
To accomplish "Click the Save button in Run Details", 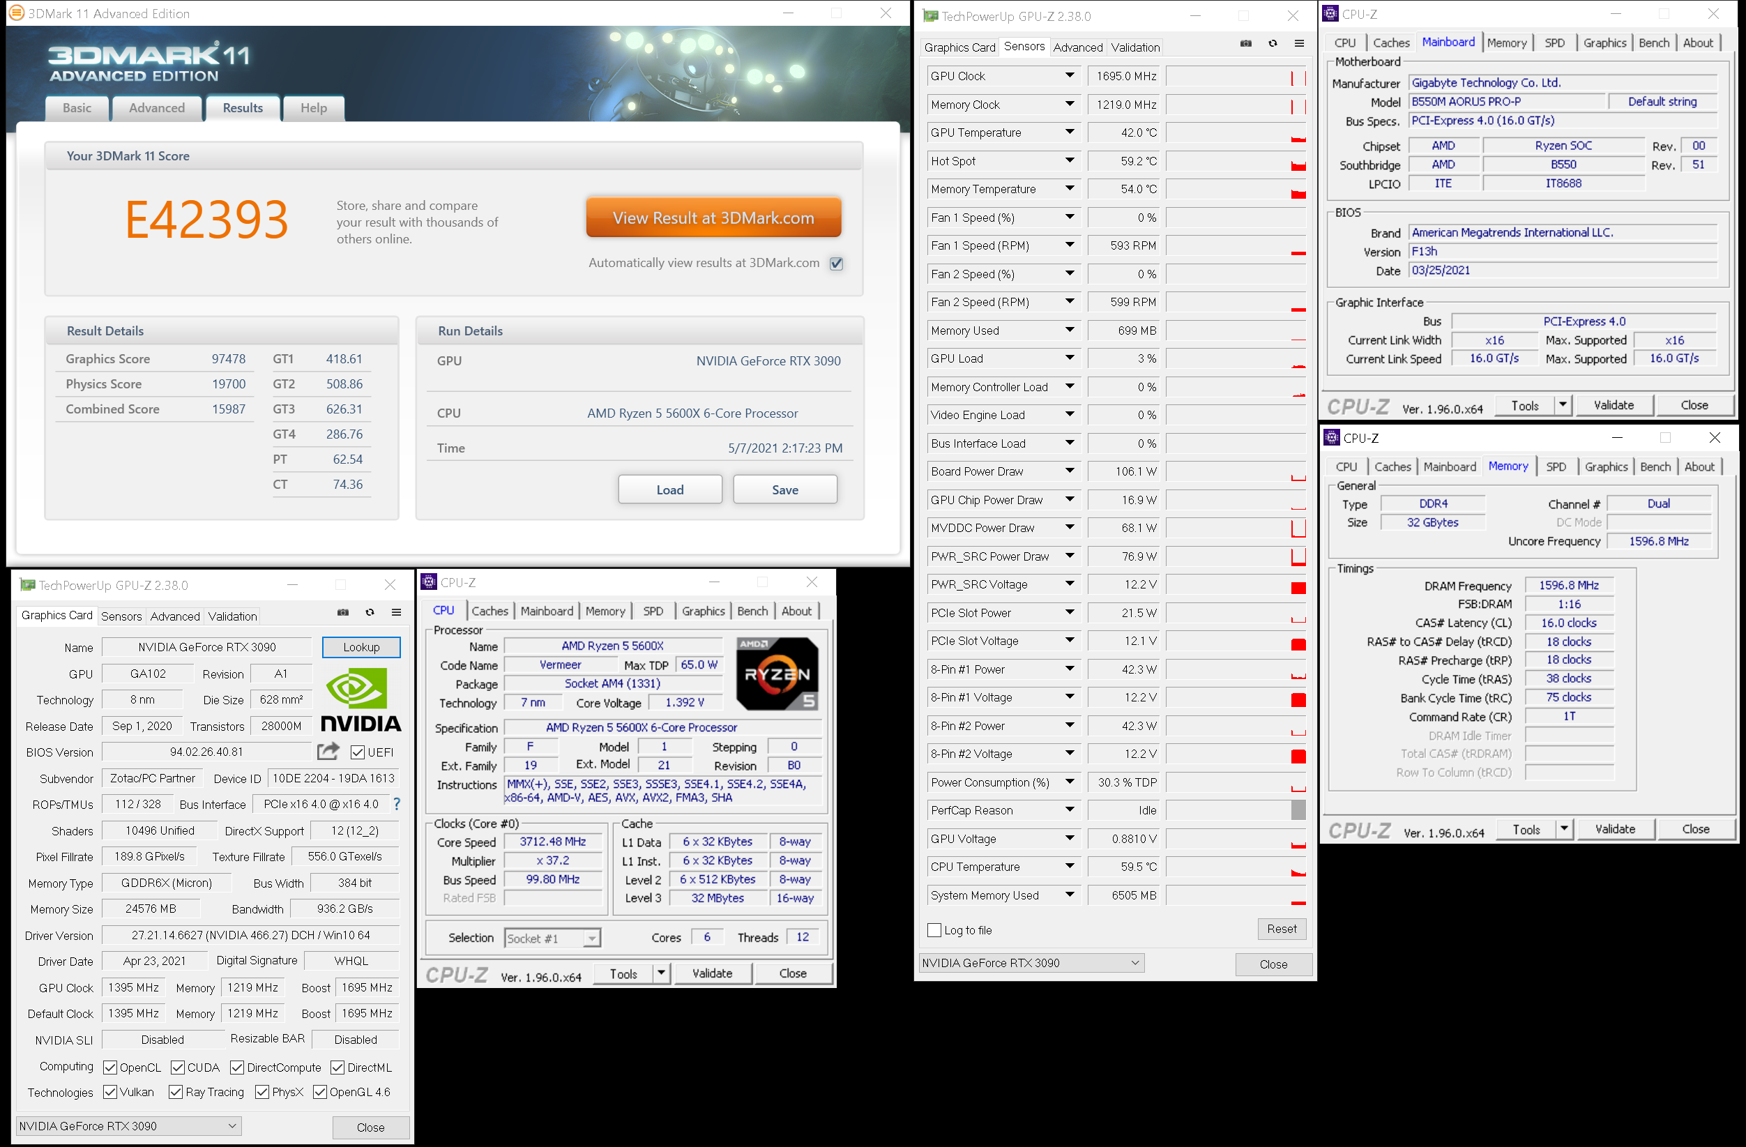I will [x=785, y=489].
